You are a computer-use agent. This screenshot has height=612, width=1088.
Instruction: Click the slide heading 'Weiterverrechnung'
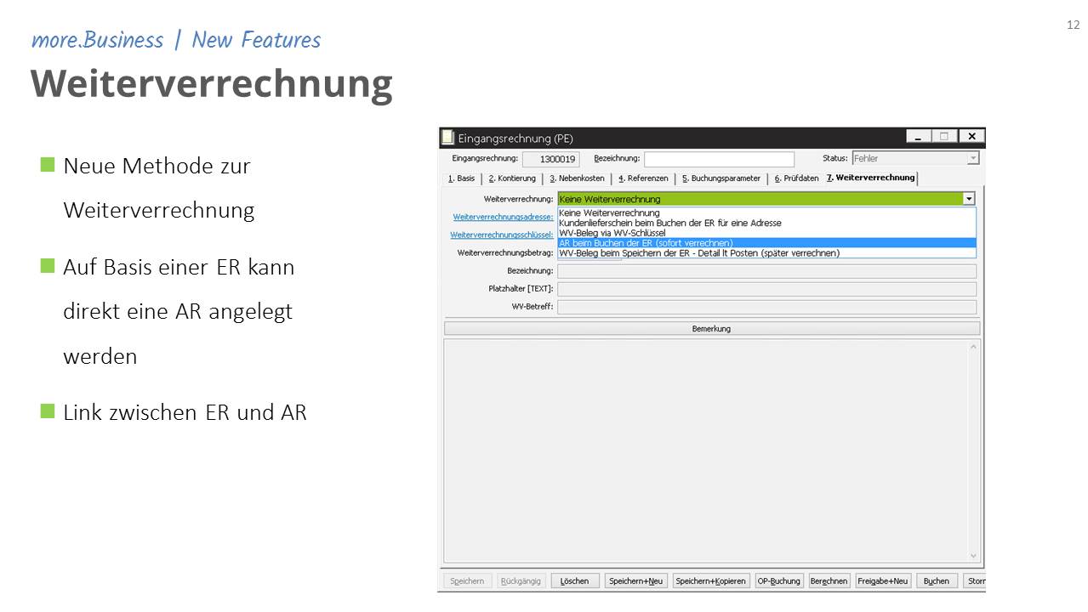(212, 83)
